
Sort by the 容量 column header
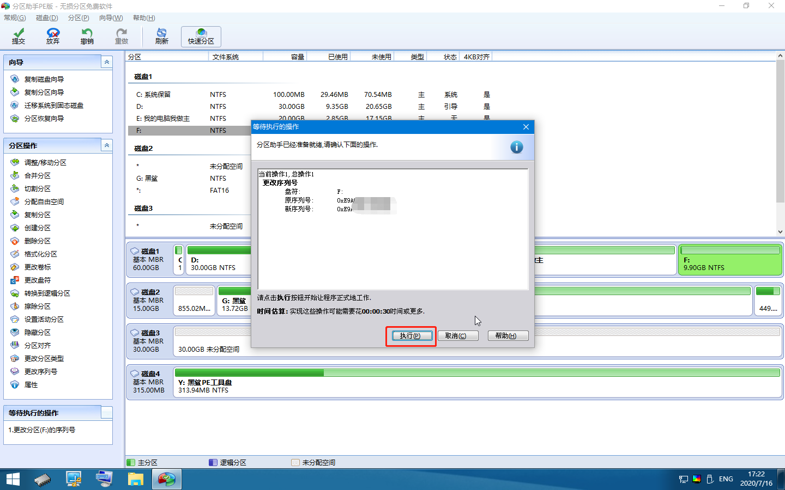285,57
